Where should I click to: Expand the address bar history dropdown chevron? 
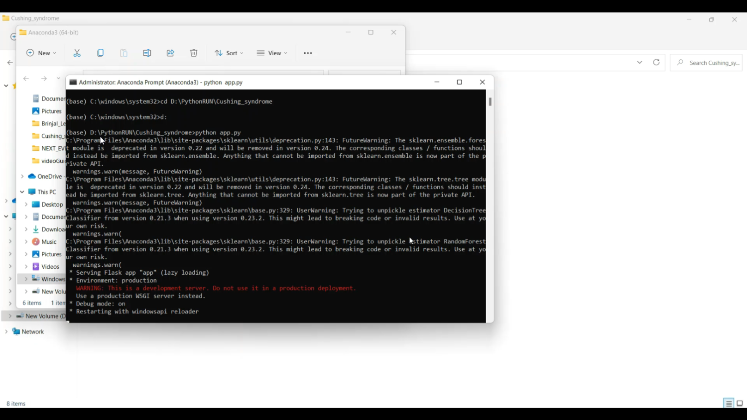(x=639, y=63)
